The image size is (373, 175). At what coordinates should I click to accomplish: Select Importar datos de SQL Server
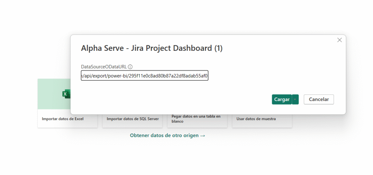coord(133,119)
